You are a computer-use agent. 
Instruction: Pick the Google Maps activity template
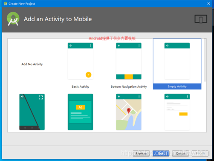[x=129, y=112]
